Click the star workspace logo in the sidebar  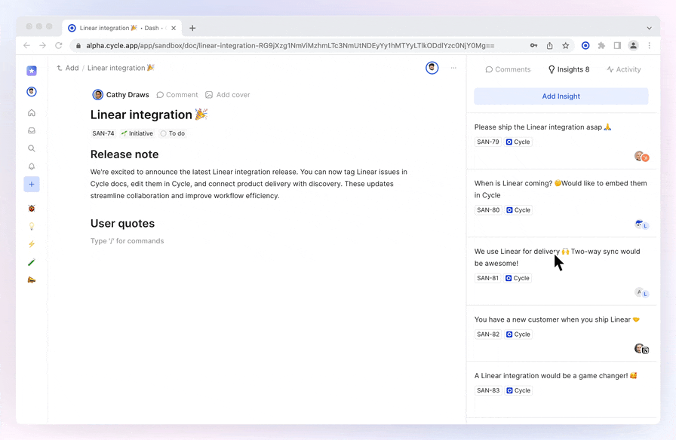click(x=32, y=71)
